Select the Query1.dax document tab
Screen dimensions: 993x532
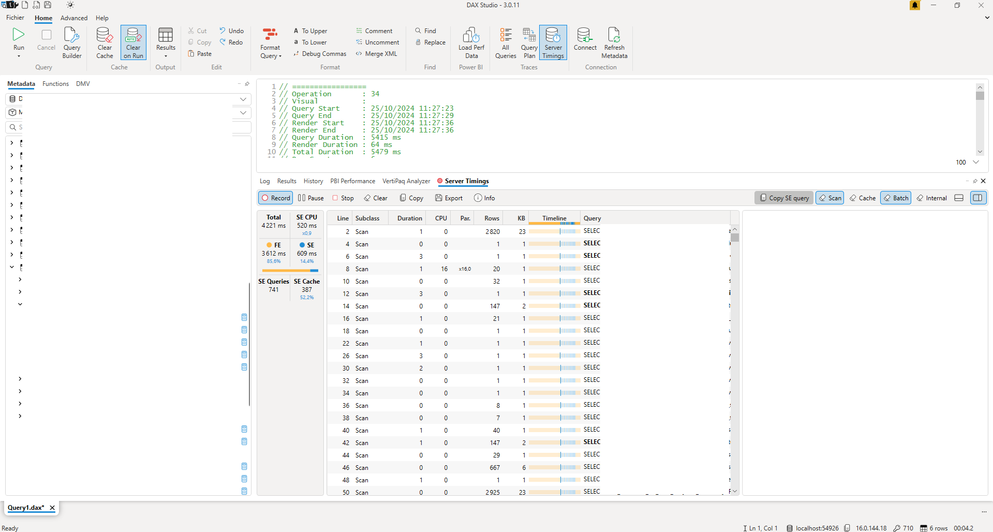coord(26,508)
